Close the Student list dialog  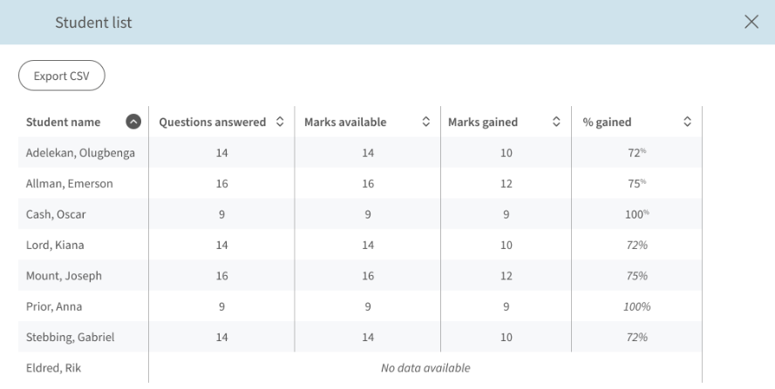[x=751, y=22]
